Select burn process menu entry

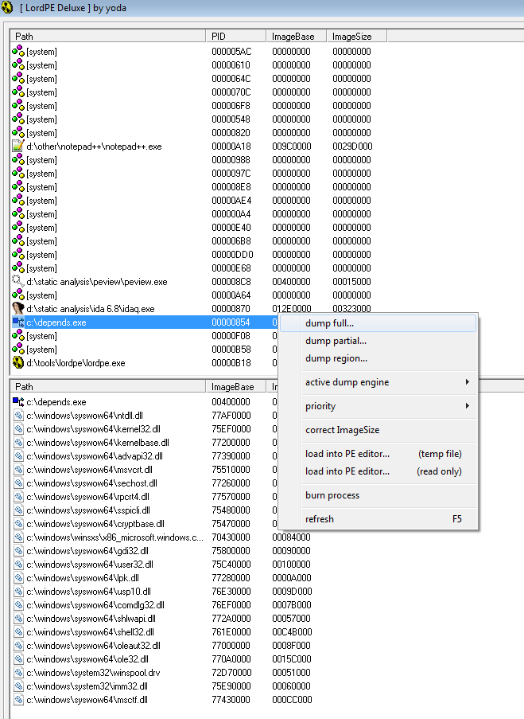(378, 495)
